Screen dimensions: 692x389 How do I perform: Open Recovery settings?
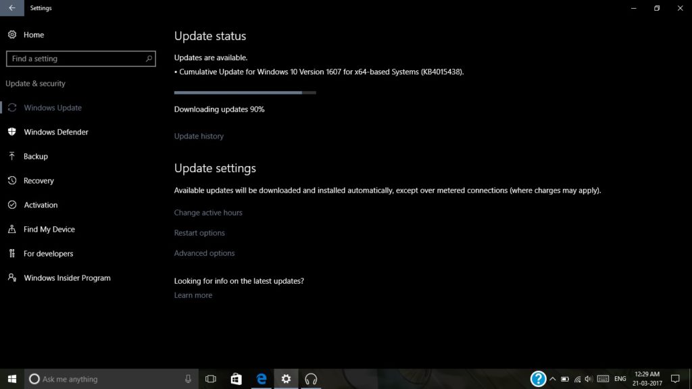pos(39,180)
